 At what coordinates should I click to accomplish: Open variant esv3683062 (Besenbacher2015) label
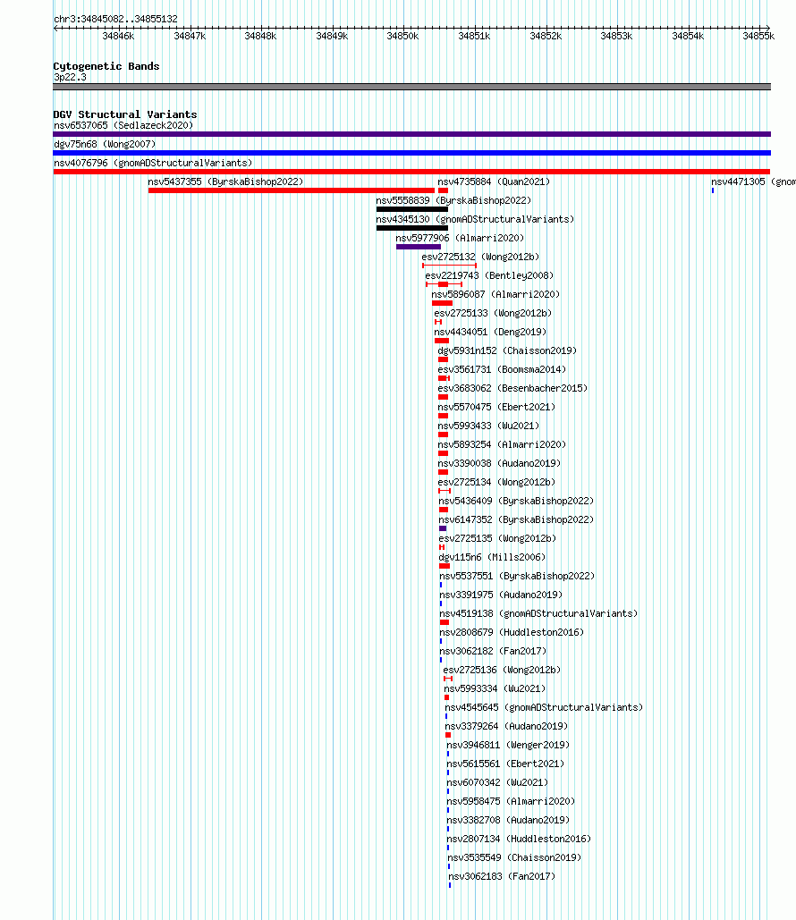[512, 388]
